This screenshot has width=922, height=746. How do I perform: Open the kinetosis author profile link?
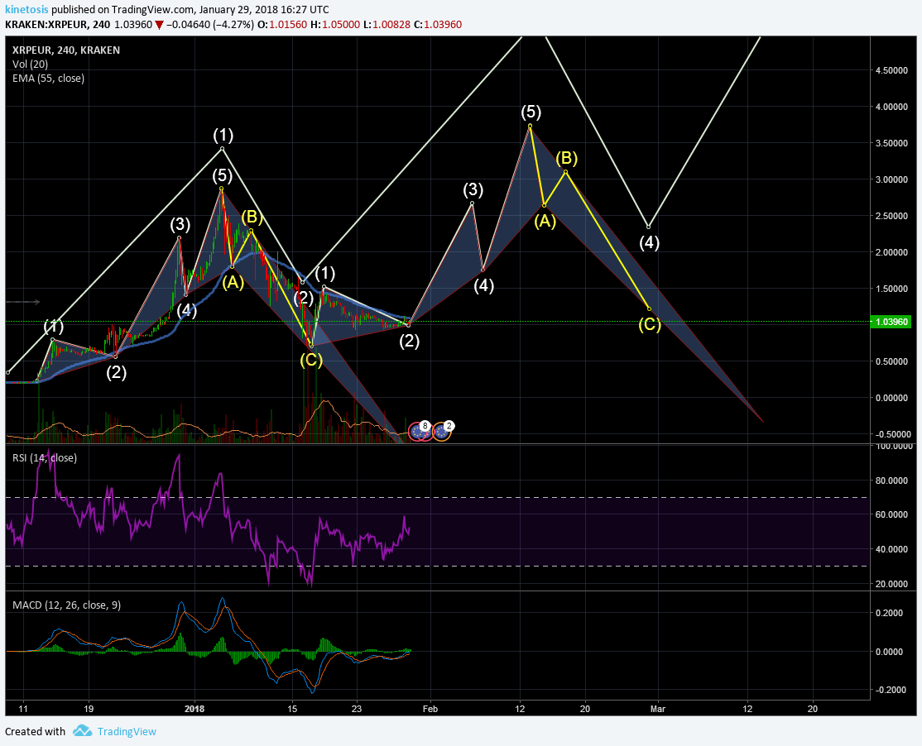26,9
